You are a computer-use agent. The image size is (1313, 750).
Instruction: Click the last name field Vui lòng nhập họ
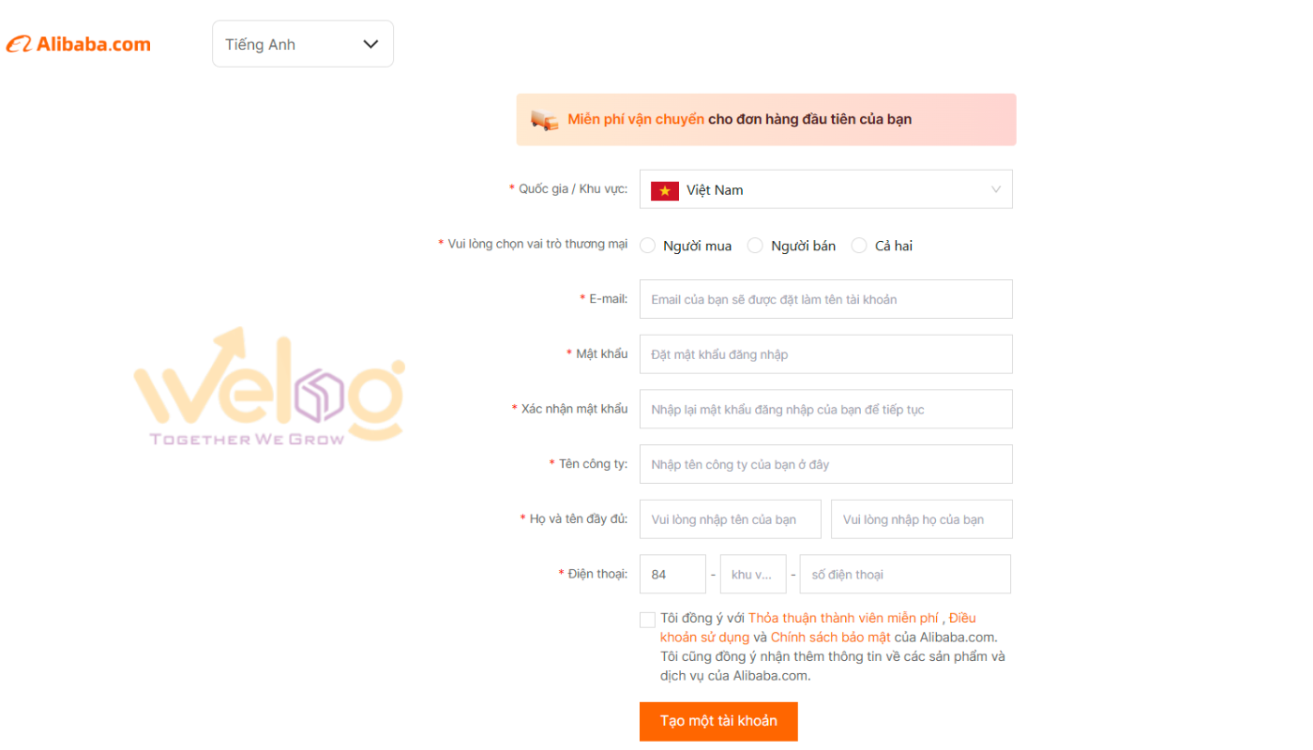point(922,519)
